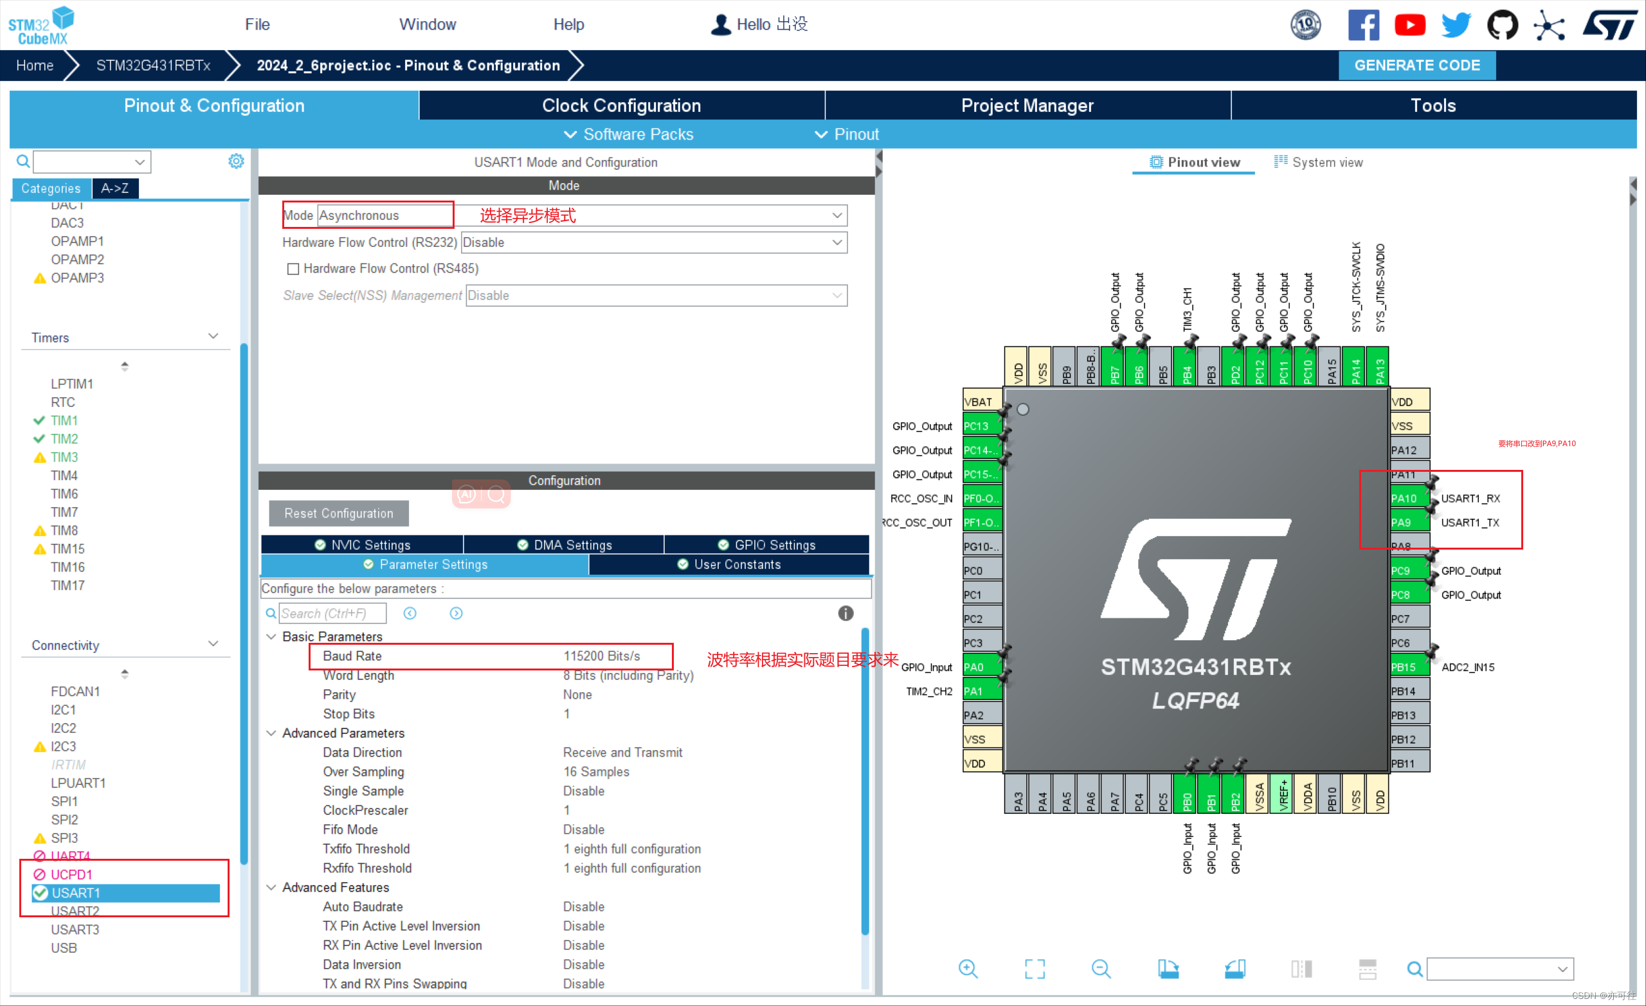The height and width of the screenshot is (1006, 1646).
Task: Select USART3 in Connectivity list
Action: [75, 929]
